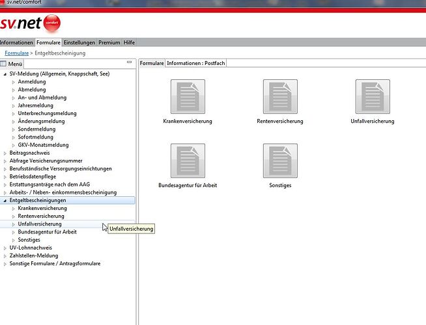Screen dimensions: 426x325
Task: Select Sonstiges in the tree menu
Action: (29, 240)
